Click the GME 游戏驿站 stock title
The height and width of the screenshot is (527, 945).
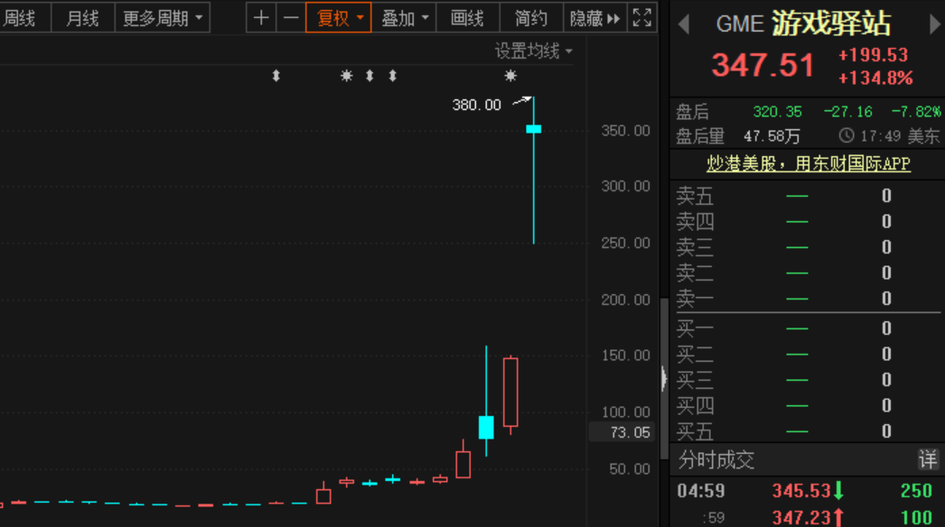point(803,24)
